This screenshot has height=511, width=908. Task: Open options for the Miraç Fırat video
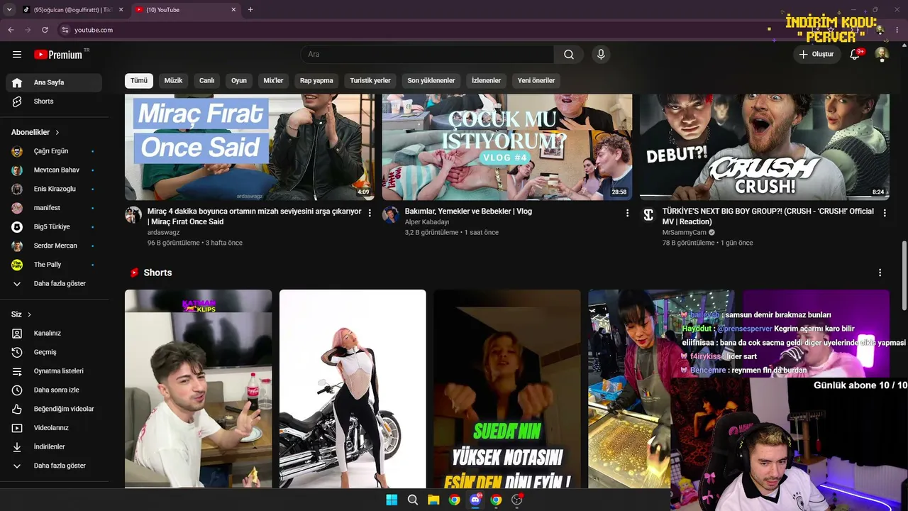coord(370,212)
